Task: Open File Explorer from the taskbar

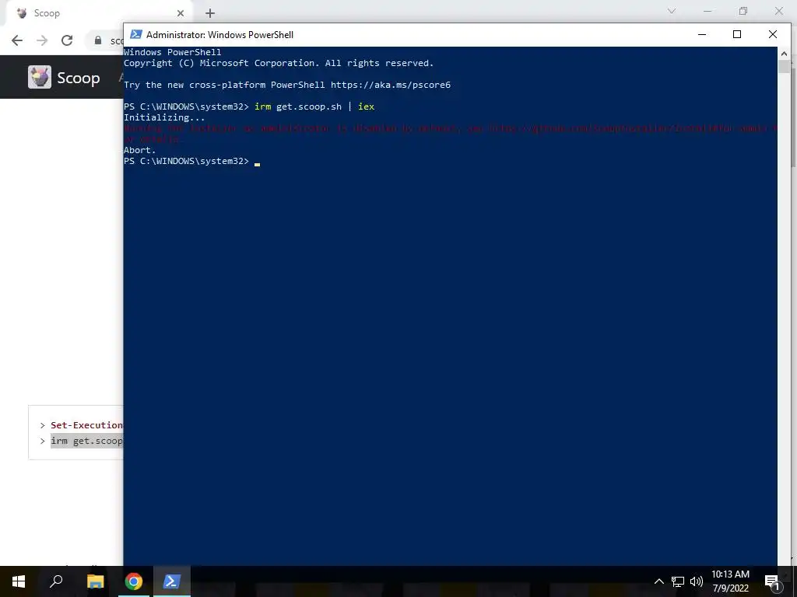Action: coord(95,581)
